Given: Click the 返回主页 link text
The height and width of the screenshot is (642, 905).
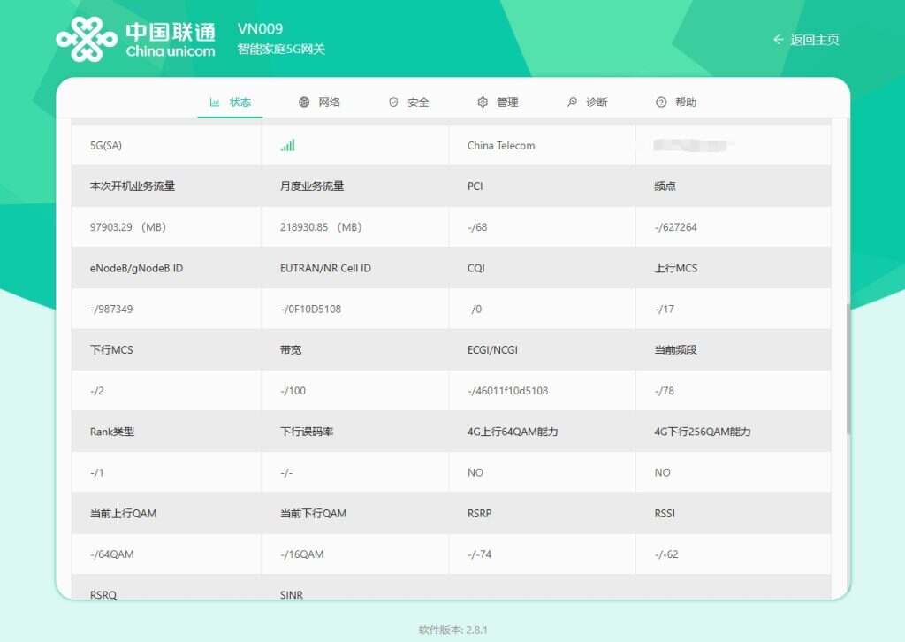Looking at the screenshot, I should 815,40.
